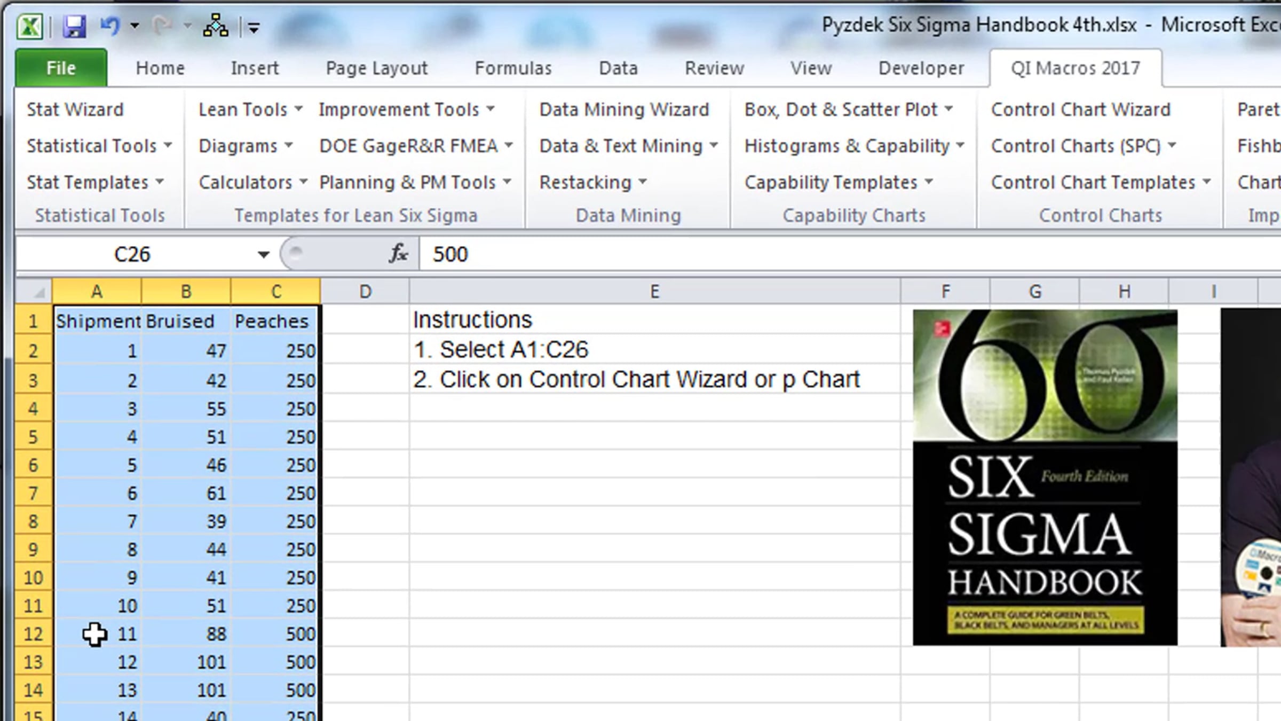Viewport: 1281px width, 721px height.
Task: Switch to the Developer tab
Action: tap(921, 68)
